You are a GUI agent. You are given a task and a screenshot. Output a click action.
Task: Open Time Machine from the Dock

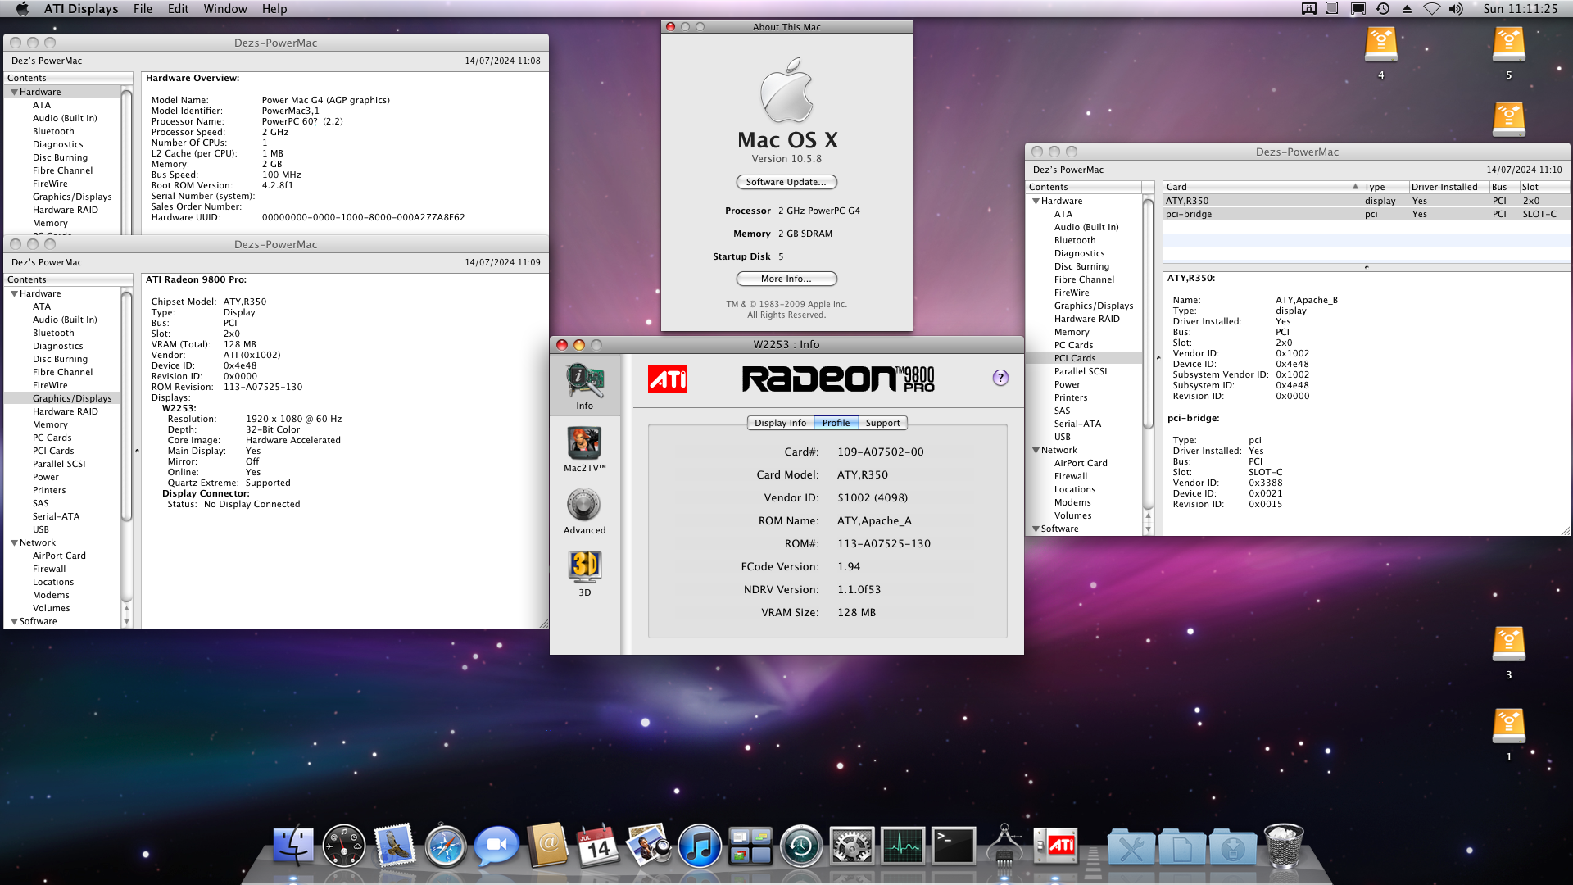[x=800, y=846]
